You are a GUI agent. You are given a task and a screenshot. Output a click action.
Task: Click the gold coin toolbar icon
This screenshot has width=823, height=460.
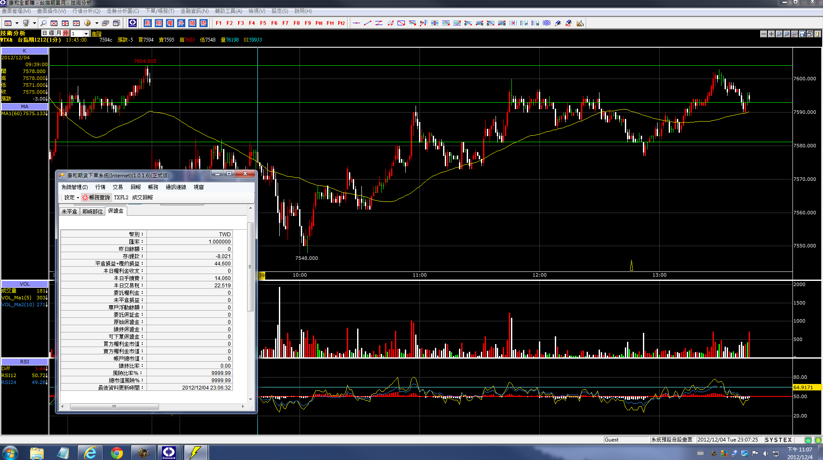(87, 23)
